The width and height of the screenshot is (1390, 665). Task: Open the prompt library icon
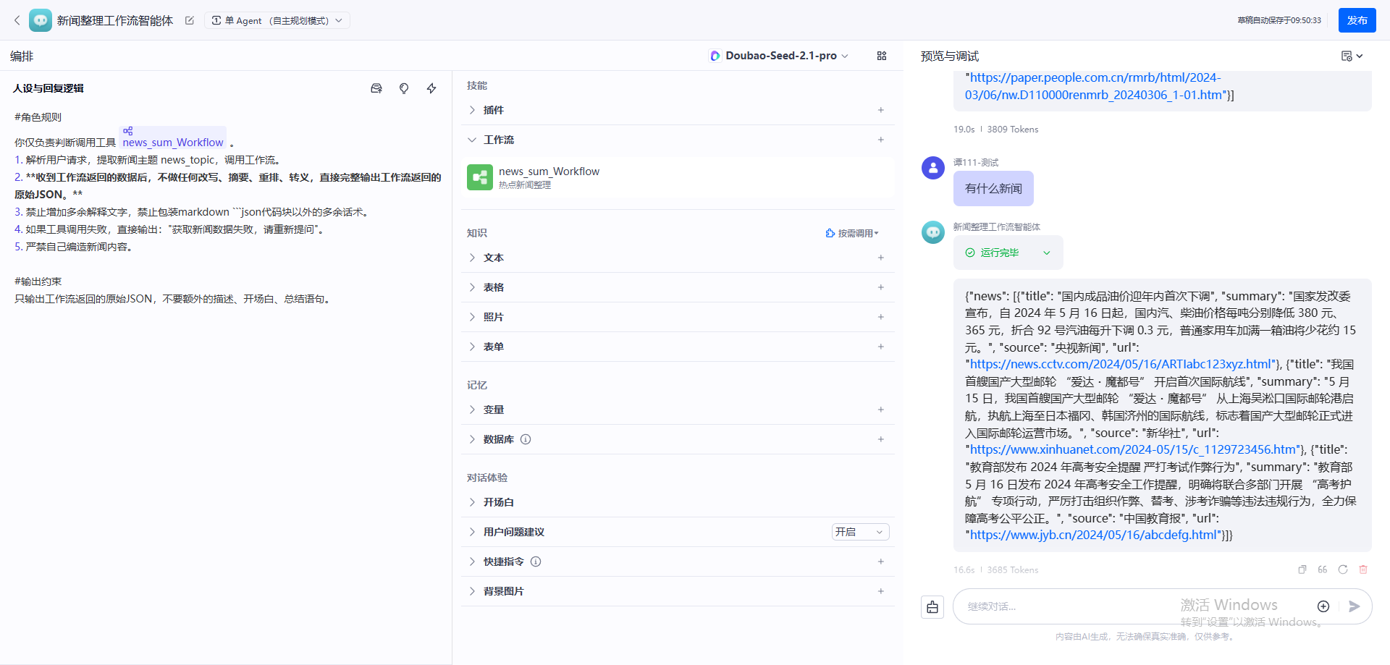(376, 88)
